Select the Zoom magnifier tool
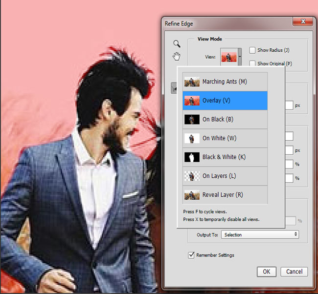This screenshot has height=294, width=318. pos(177,43)
